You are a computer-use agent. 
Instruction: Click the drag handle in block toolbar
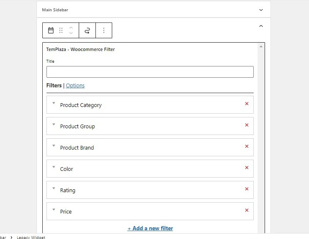click(61, 31)
